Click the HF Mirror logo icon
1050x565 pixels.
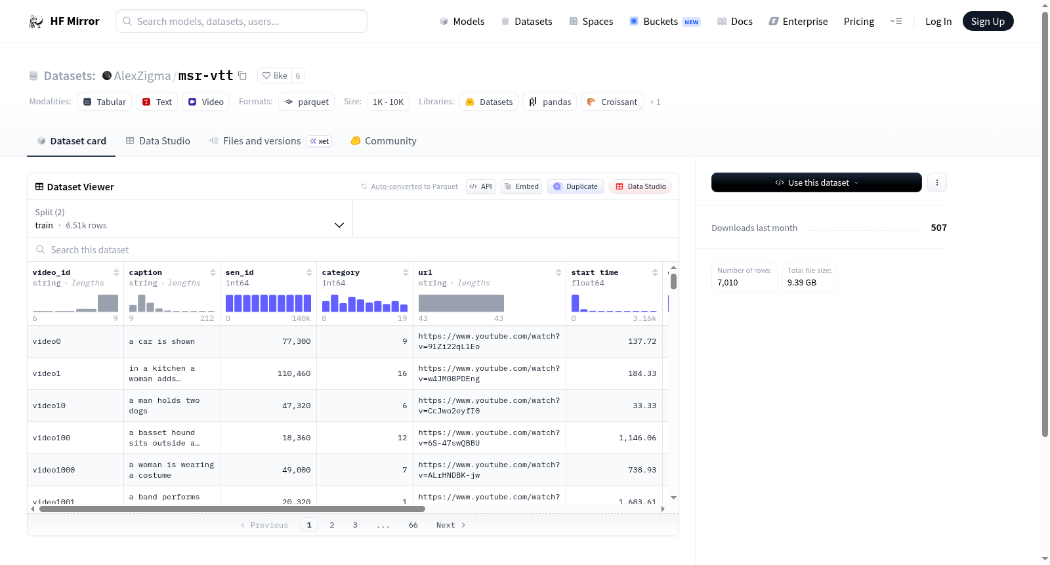tap(36, 22)
